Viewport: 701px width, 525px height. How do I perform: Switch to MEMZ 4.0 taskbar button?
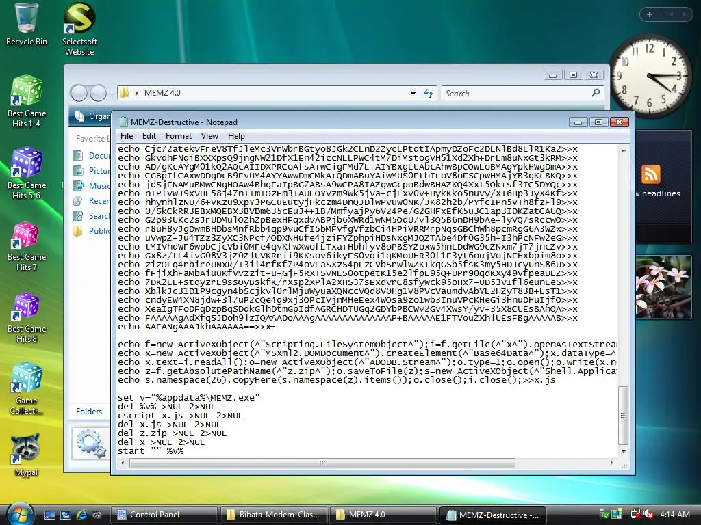click(x=383, y=515)
